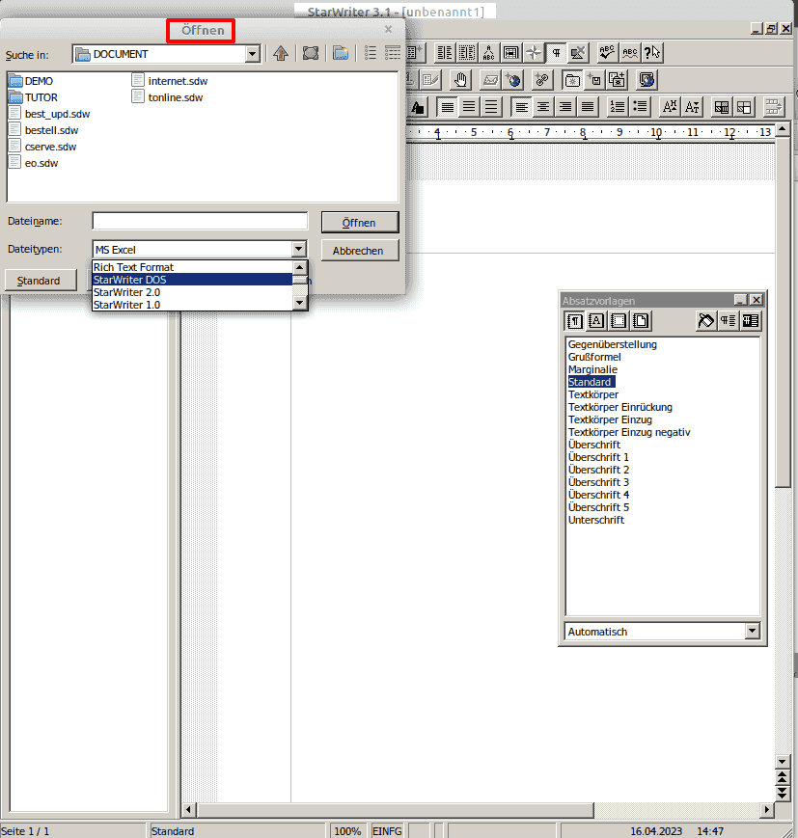The image size is (798, 838).
Task: Click the Öffnen button in the dialog
Action: pyautogui.click(x=360, y=223)
